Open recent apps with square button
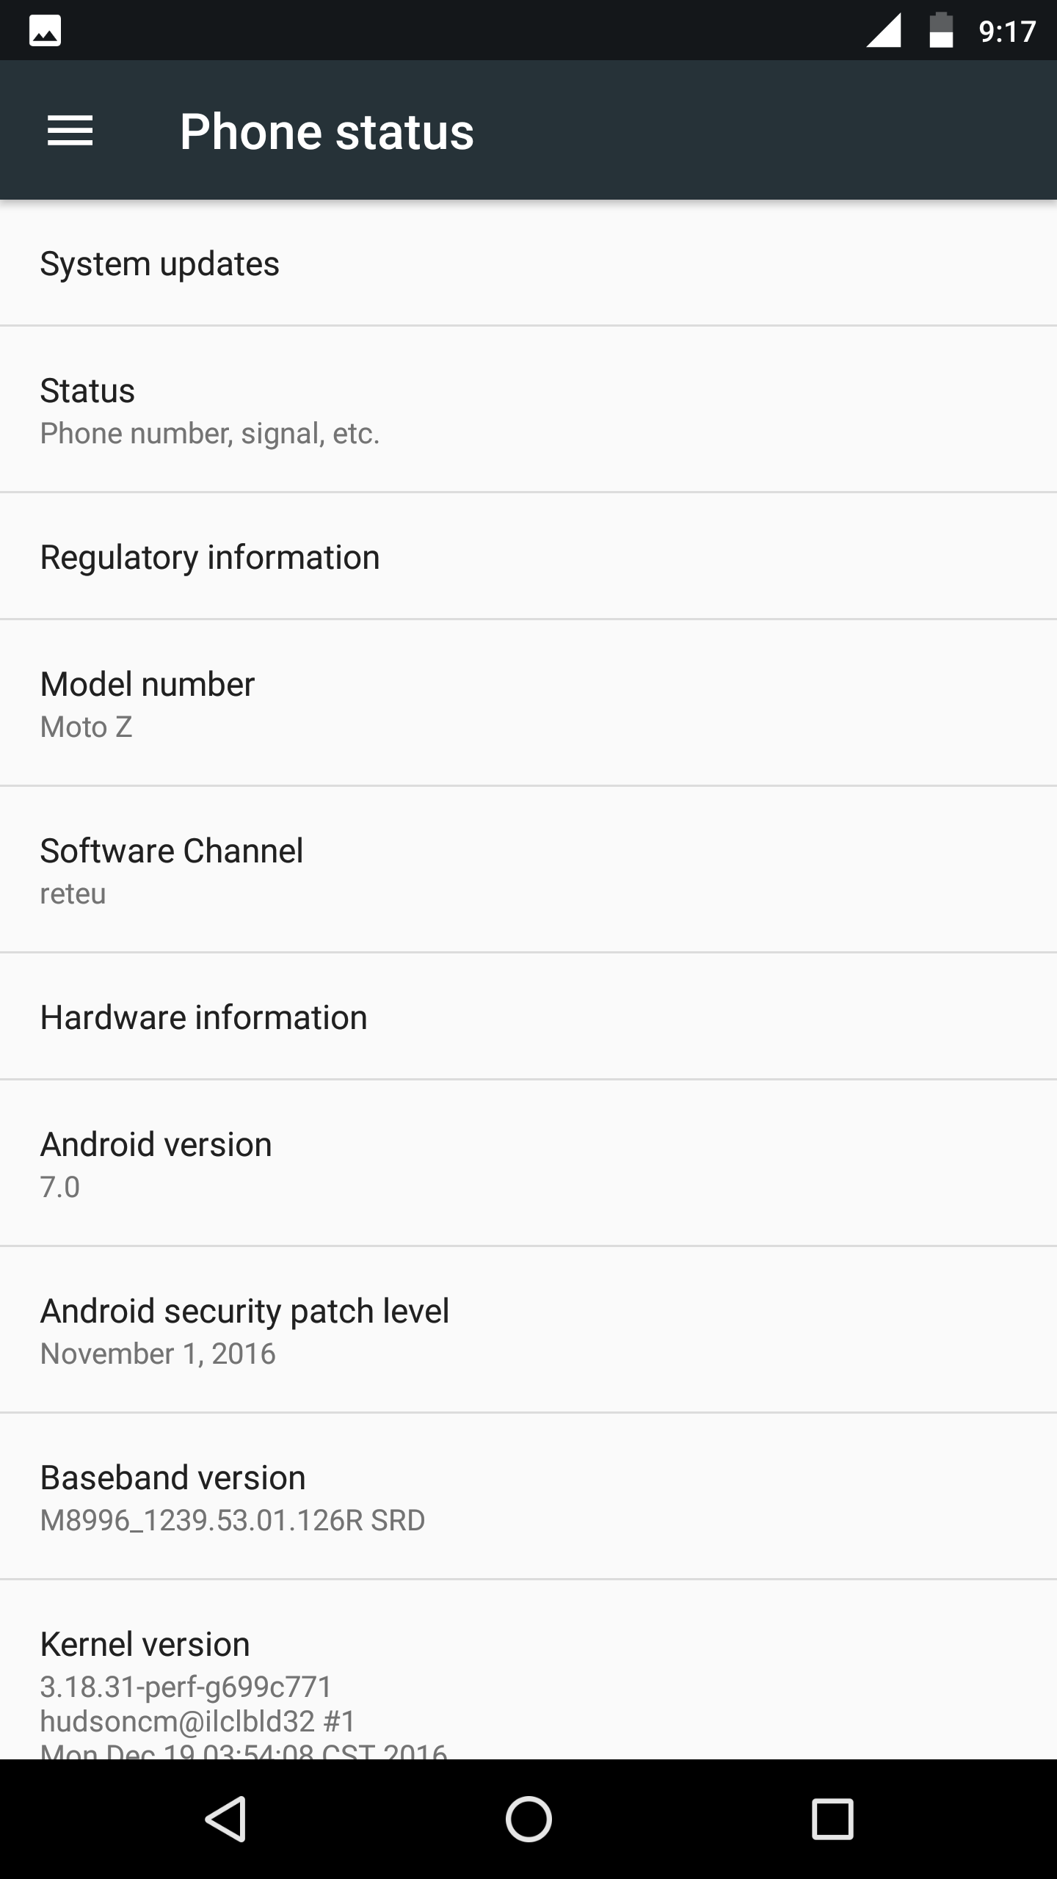Image resolution: width=1057 pixels, height=1879 pixels. [832, 1819]
